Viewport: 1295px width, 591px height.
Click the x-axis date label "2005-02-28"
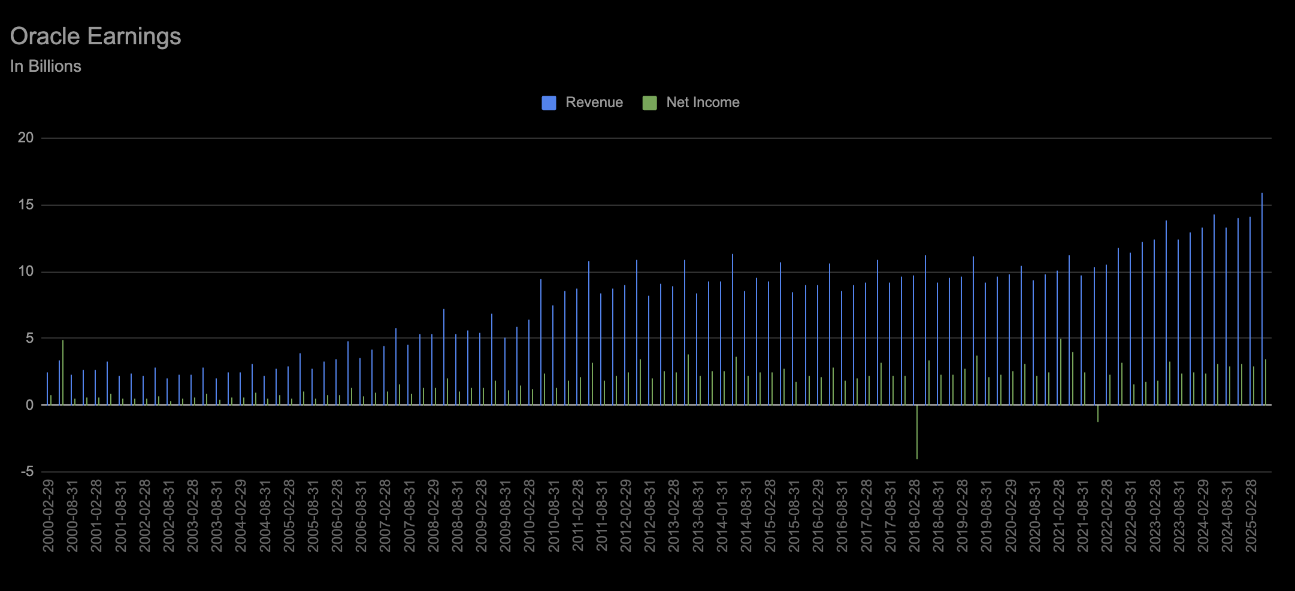click(x=289, y=516)
